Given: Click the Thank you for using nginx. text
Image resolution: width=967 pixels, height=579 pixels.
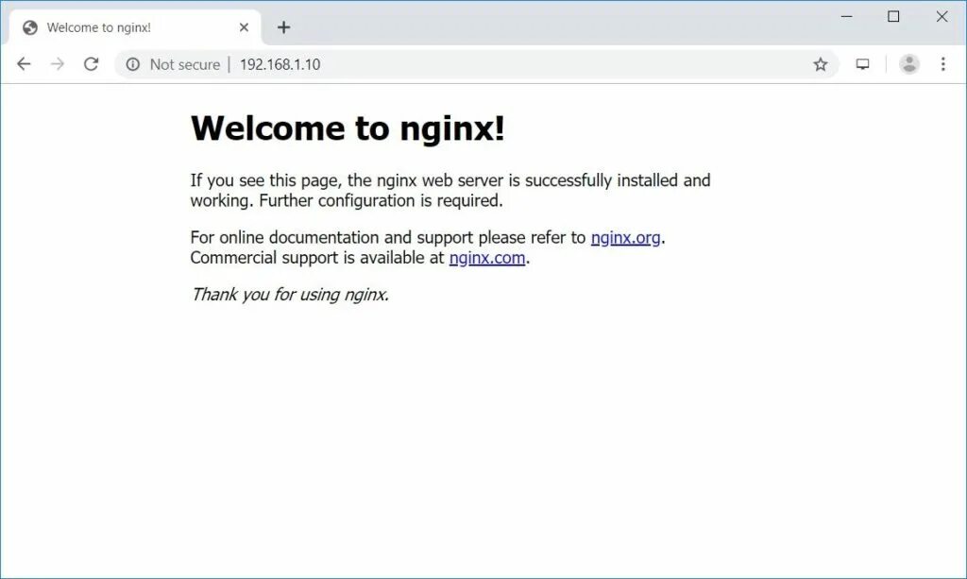Looking at the screenshot, I should tap(290, 295).
